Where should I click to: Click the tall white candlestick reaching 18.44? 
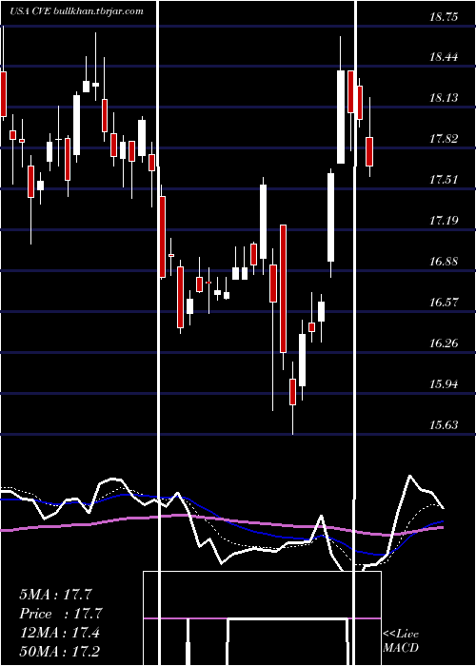[x=341, y=116]
